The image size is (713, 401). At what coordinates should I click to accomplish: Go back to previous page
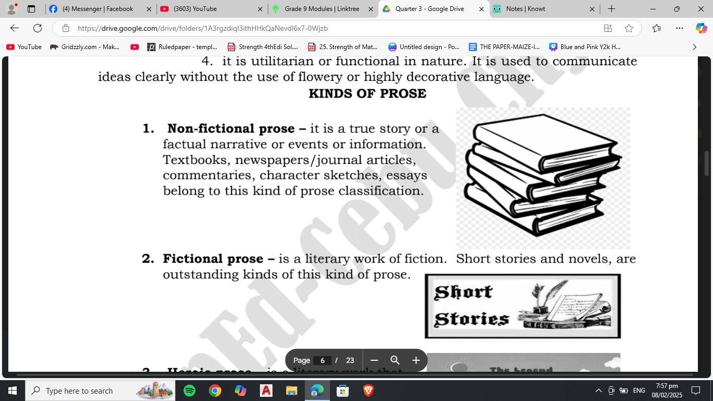[15, 28]
